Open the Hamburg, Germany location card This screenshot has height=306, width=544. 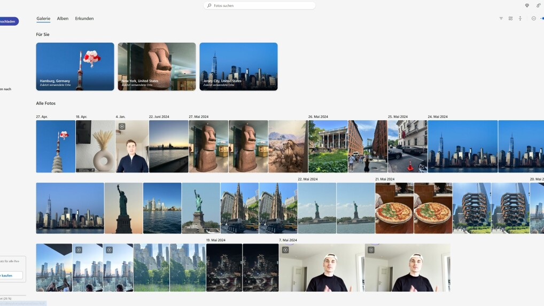[75, 67]
